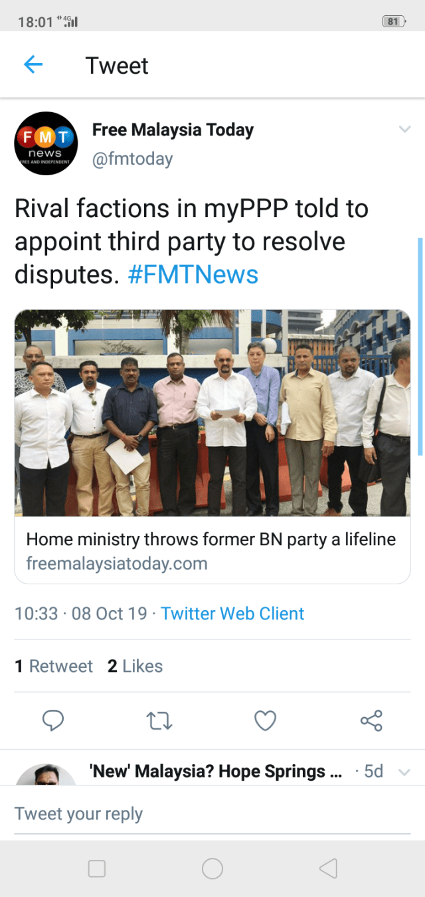This screenshot has height=897, width=425.
Task: Tap the Tweet your reply field
Action: pyautogui.click(x=212, y=814)
